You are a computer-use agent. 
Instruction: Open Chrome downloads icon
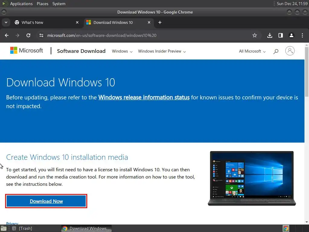click(270, 35)
